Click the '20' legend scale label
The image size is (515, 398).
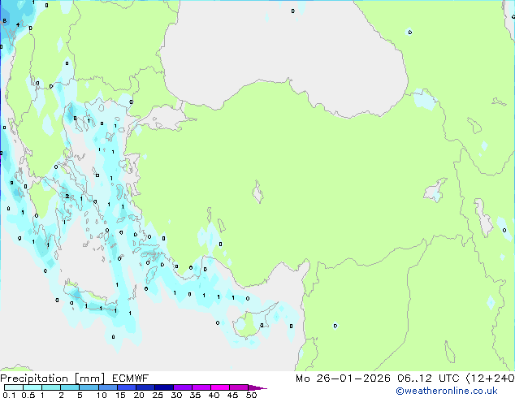pyautogui.click(x=139, y=395)
